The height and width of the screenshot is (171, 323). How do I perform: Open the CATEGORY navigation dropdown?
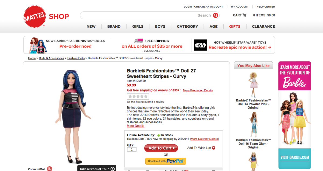point(187,26)
